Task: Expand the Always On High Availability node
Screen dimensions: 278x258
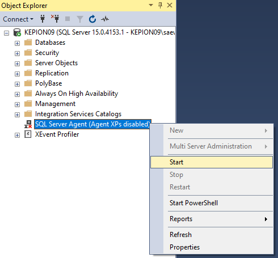Action: tap(17, 94)
